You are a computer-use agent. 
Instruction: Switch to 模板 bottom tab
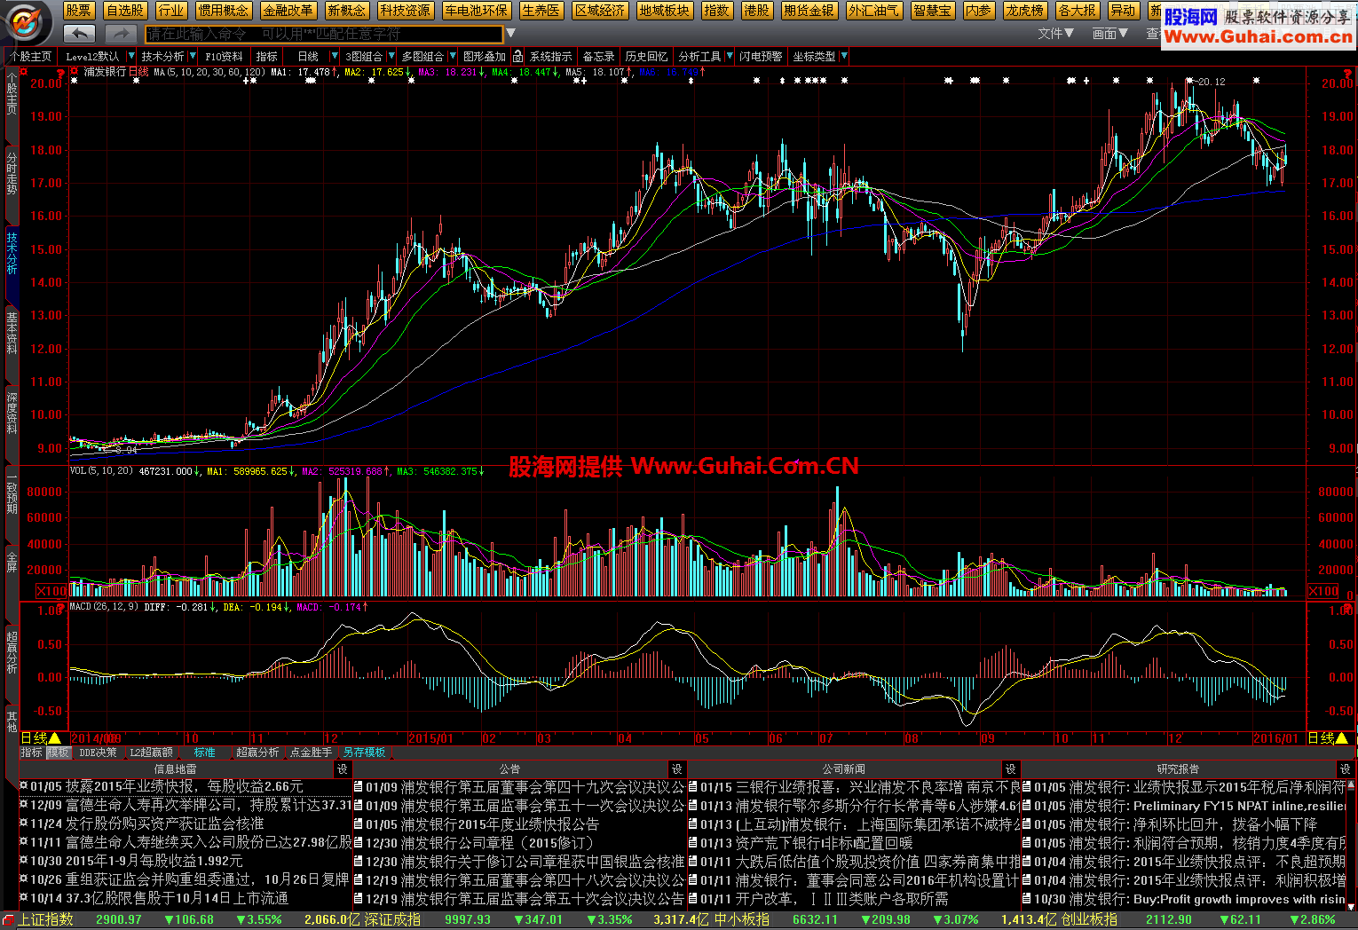(x=58, y=753)
